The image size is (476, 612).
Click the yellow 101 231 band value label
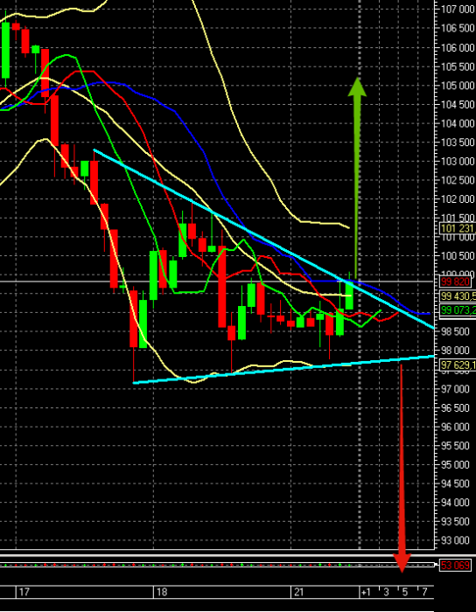458,228
